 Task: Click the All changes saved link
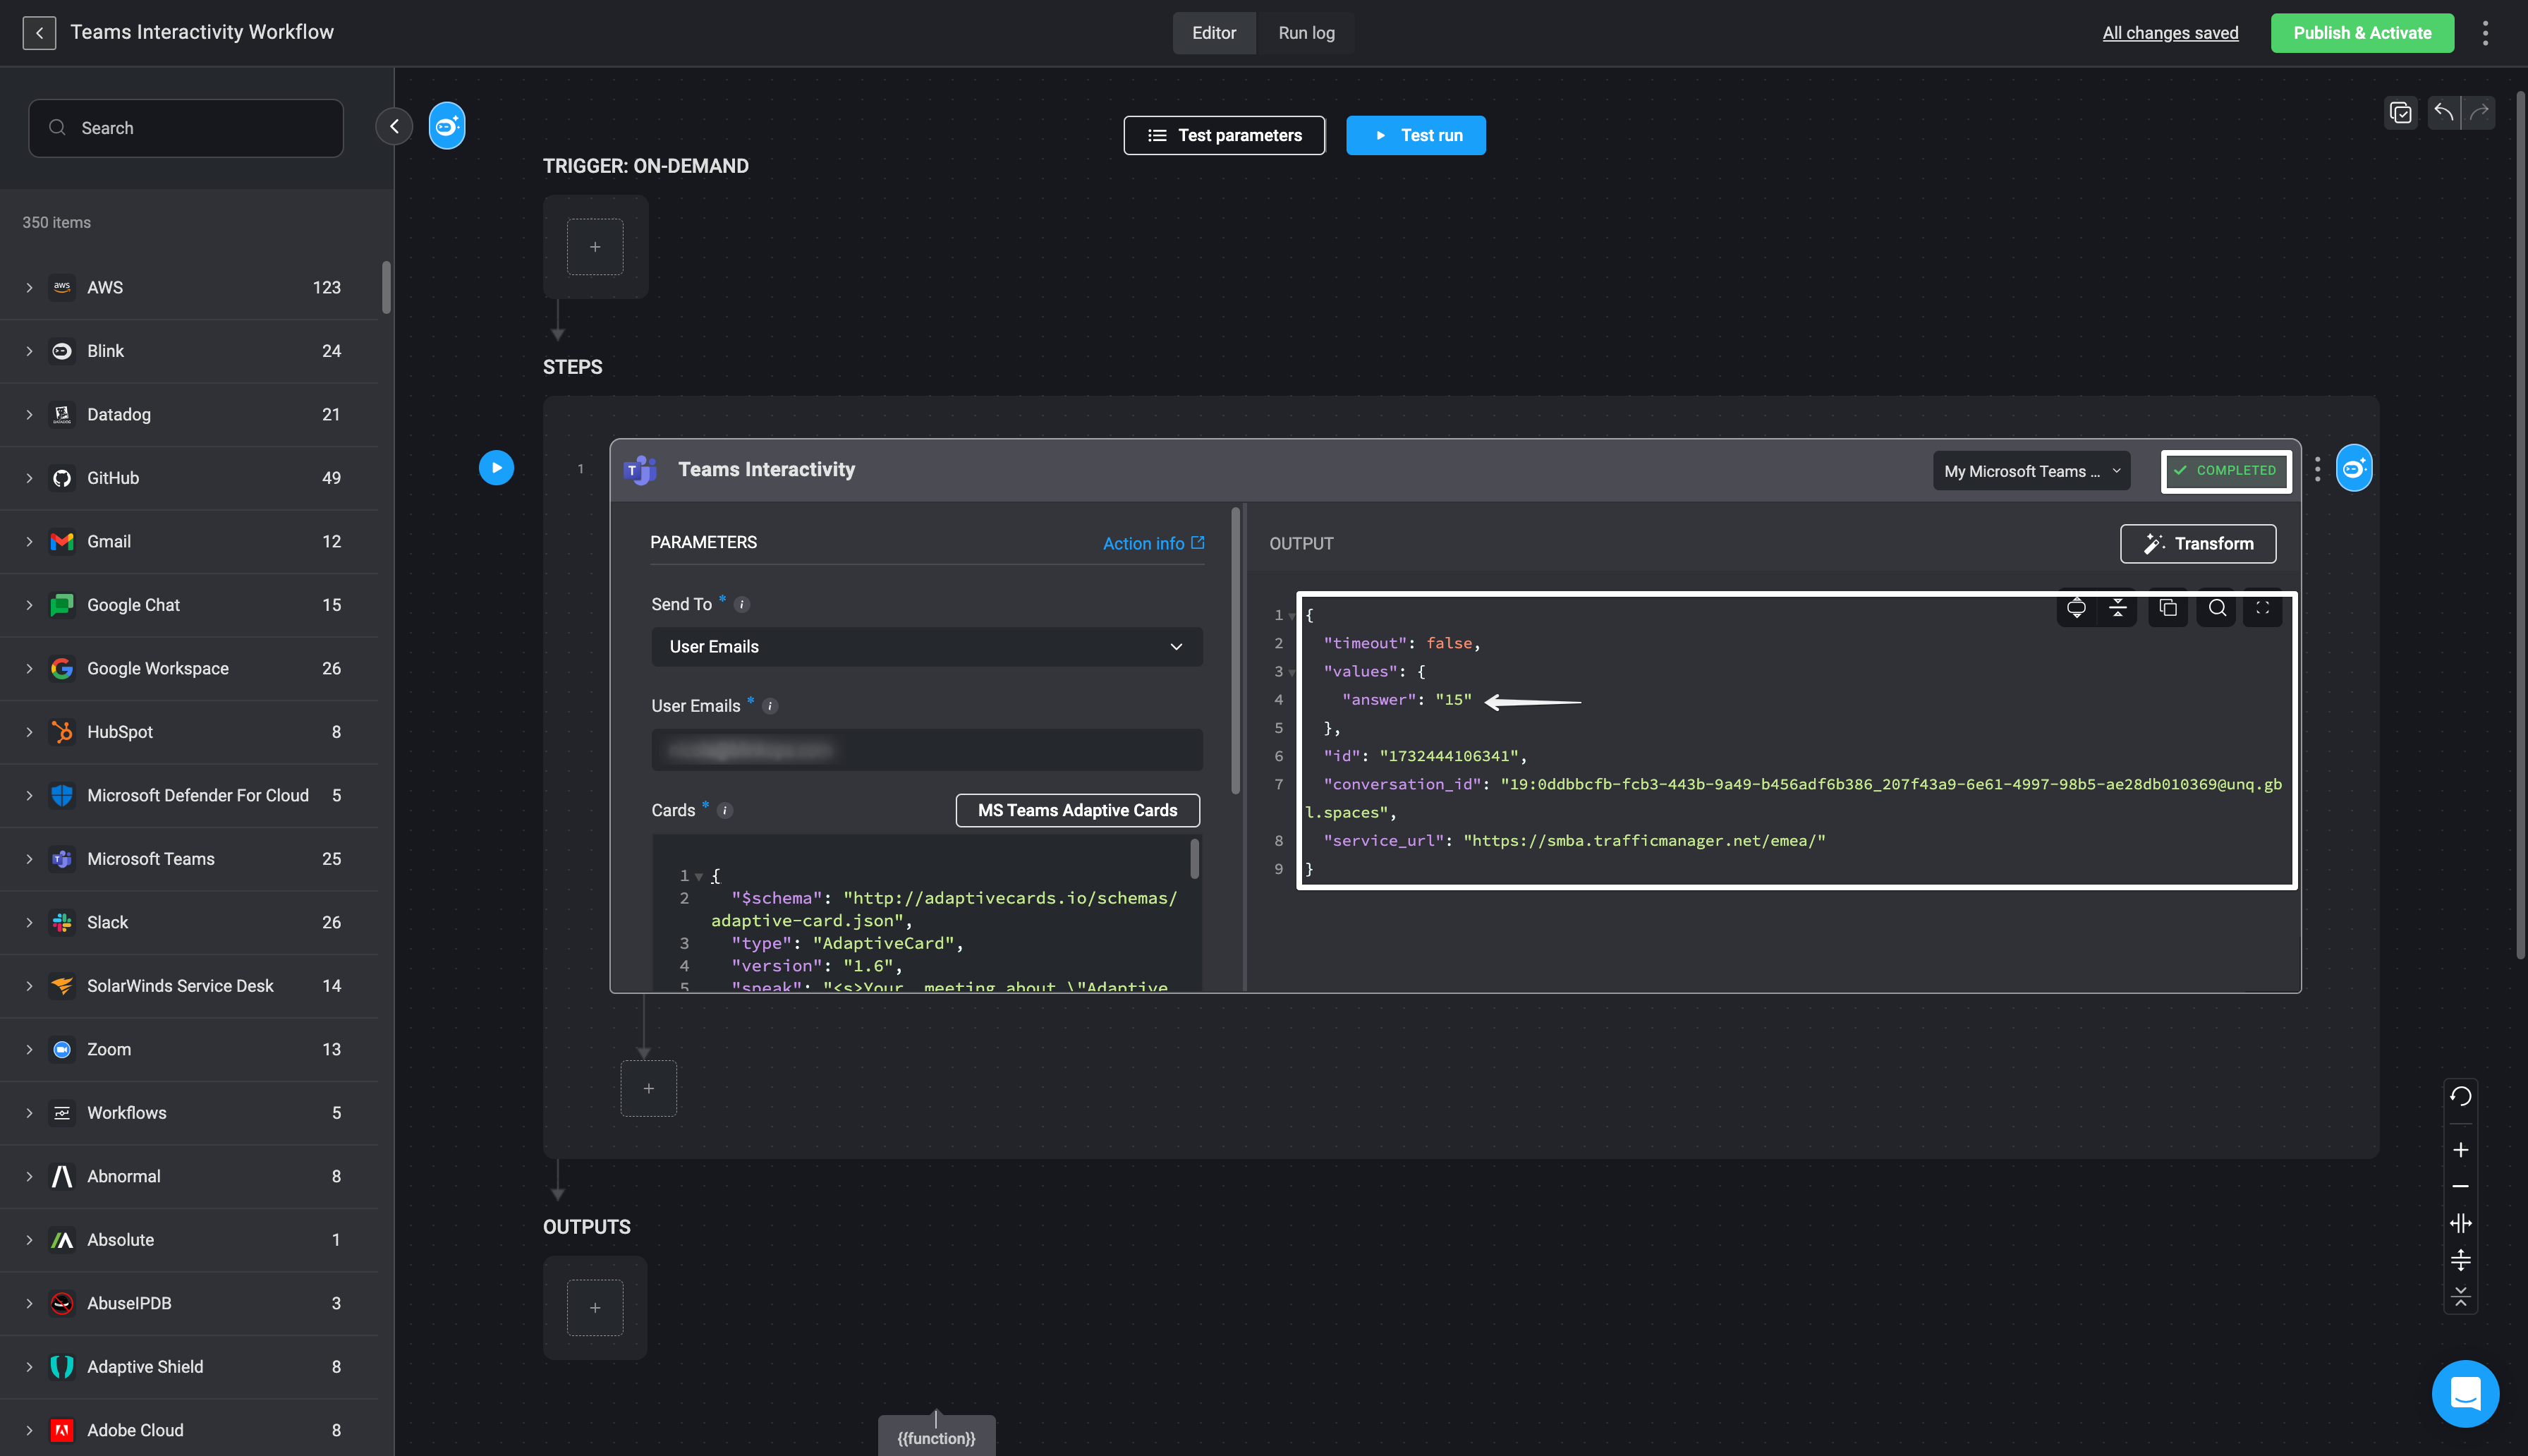(2170, 33)
